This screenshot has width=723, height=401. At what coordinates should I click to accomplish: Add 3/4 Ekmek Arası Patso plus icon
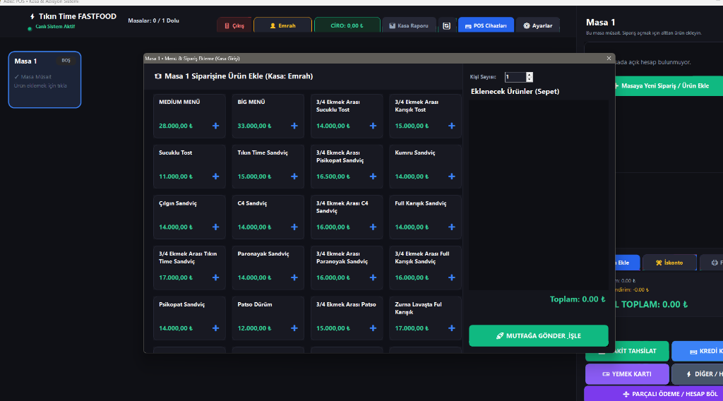pyautogui.click(x=373, y=328)
